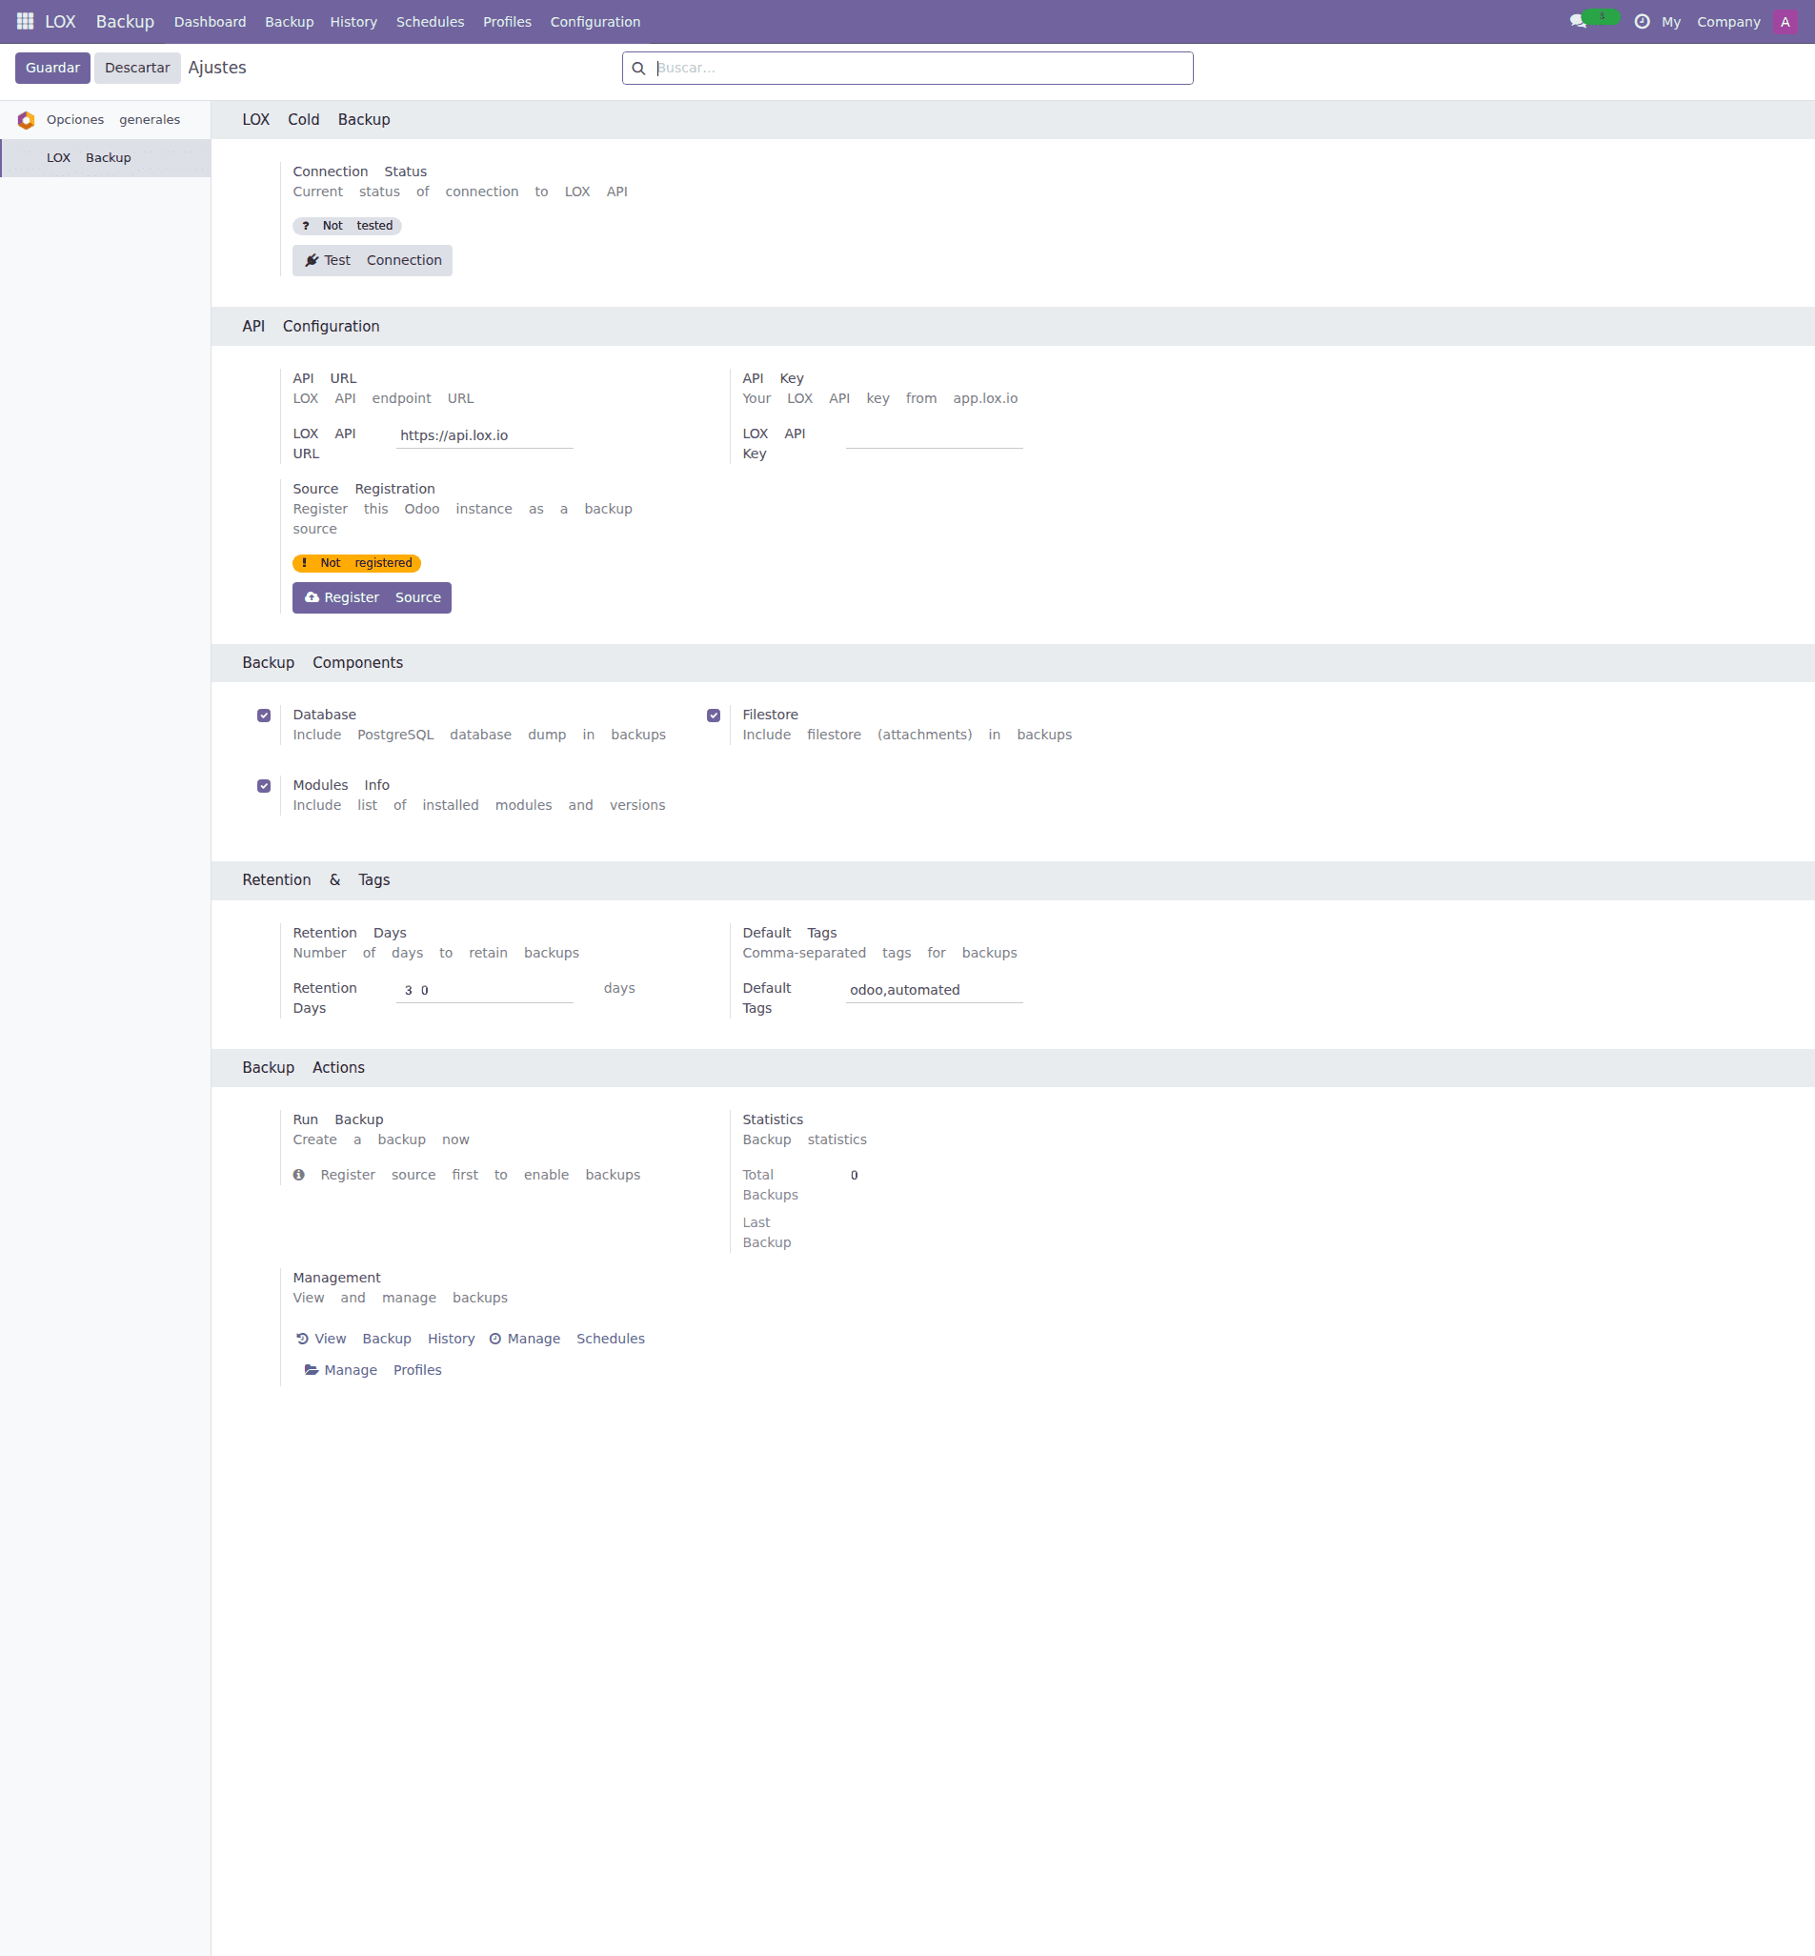This screenshot has height=1956, width=1815.
Task: Uncheck the Database backup component
Action: pos(263,715)
